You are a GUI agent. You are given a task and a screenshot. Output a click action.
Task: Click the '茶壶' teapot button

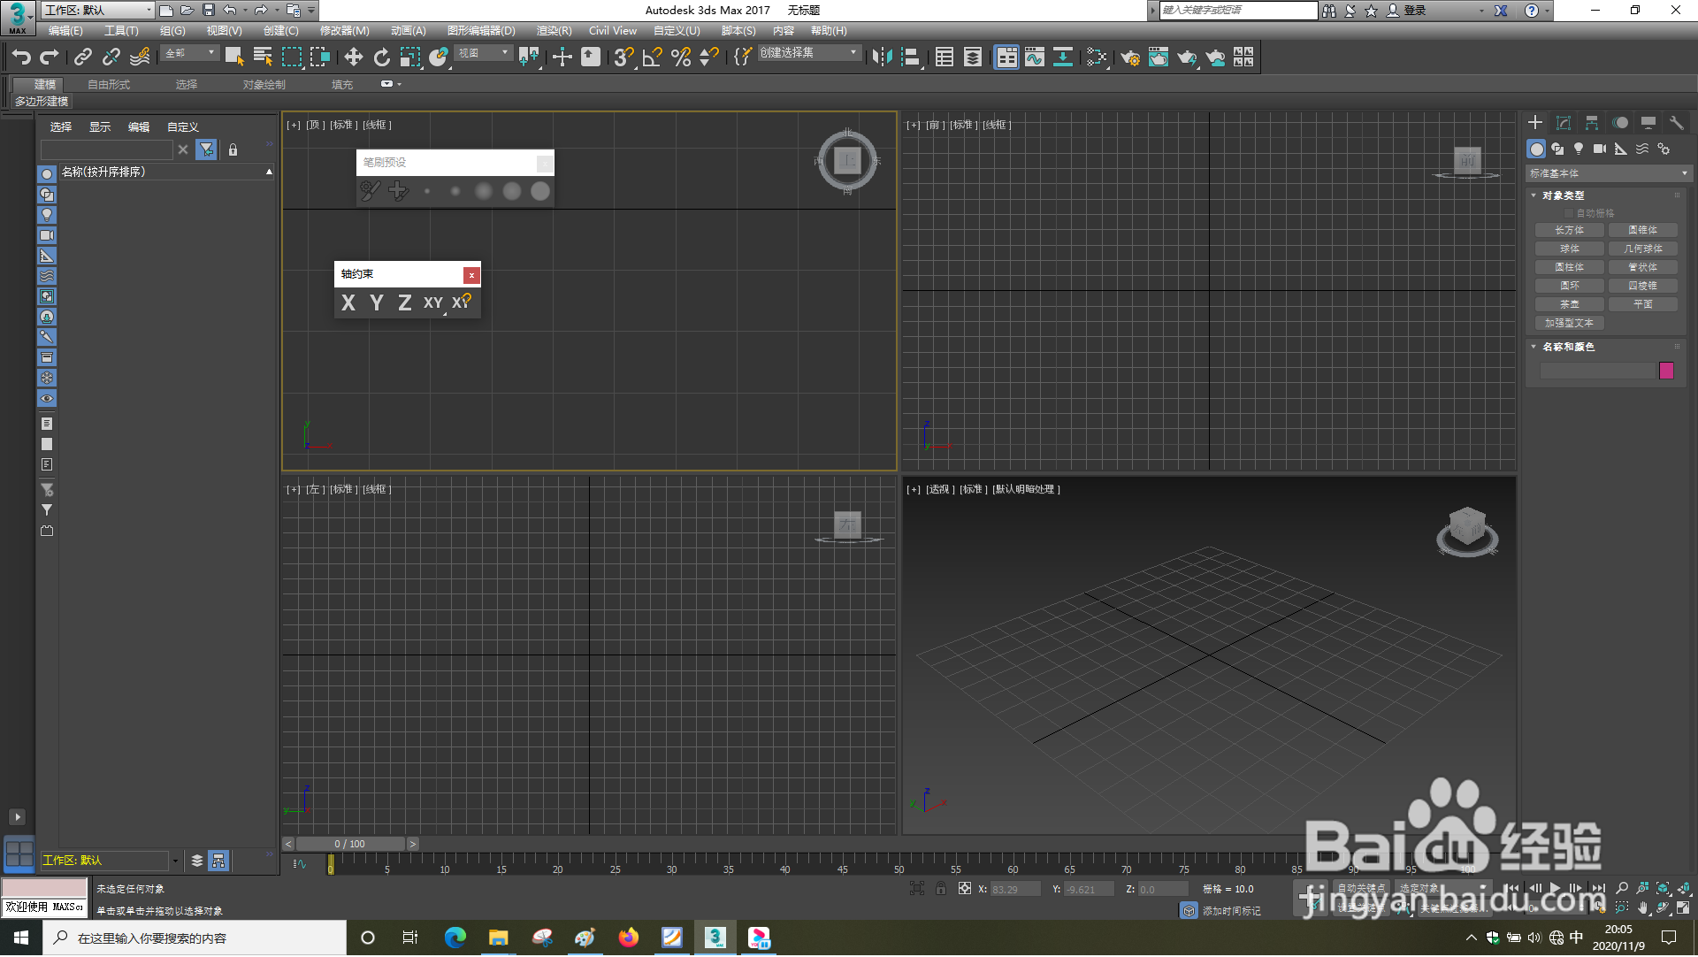click(x=1569, y=304)
